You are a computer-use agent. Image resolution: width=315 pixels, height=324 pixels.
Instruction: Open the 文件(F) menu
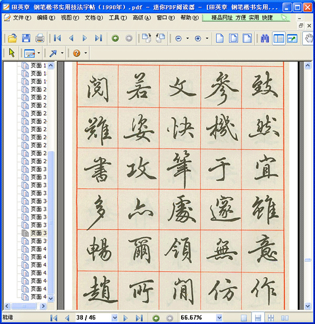point(22,18)
